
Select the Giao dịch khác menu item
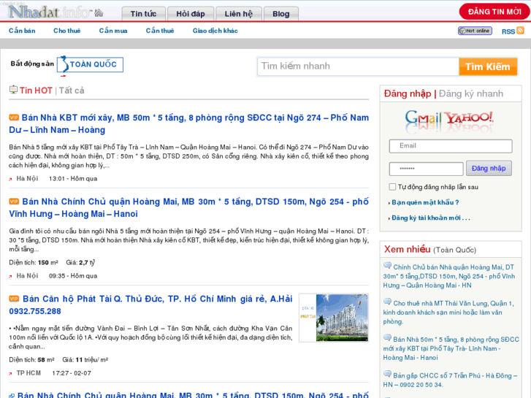[215, 31]
